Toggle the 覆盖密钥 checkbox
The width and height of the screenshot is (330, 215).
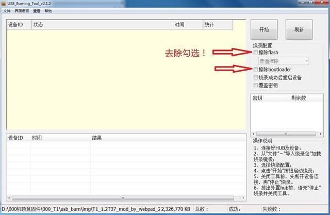(x=256, y=85)
